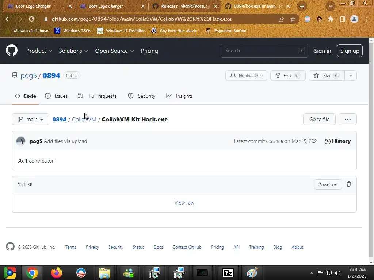Viewport: 374px width, 280px height.
Task: Open file explorer folder in taskbar
Action: pos(104,273)
